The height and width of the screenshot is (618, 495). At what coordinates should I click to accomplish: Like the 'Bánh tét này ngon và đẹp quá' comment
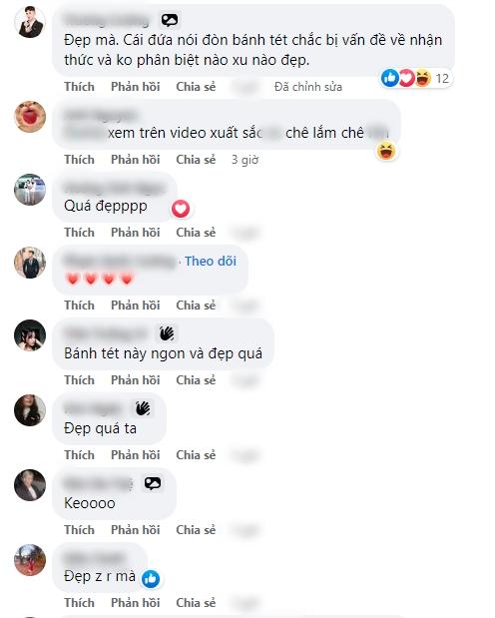pos(79,380)
